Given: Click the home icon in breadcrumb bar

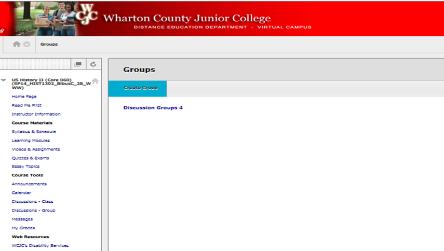Looking at the screenshot, I should (x=17, y=44).
